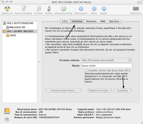Open the Informazioni info icon
The image size is (143, 124).
tap(81, 9)
